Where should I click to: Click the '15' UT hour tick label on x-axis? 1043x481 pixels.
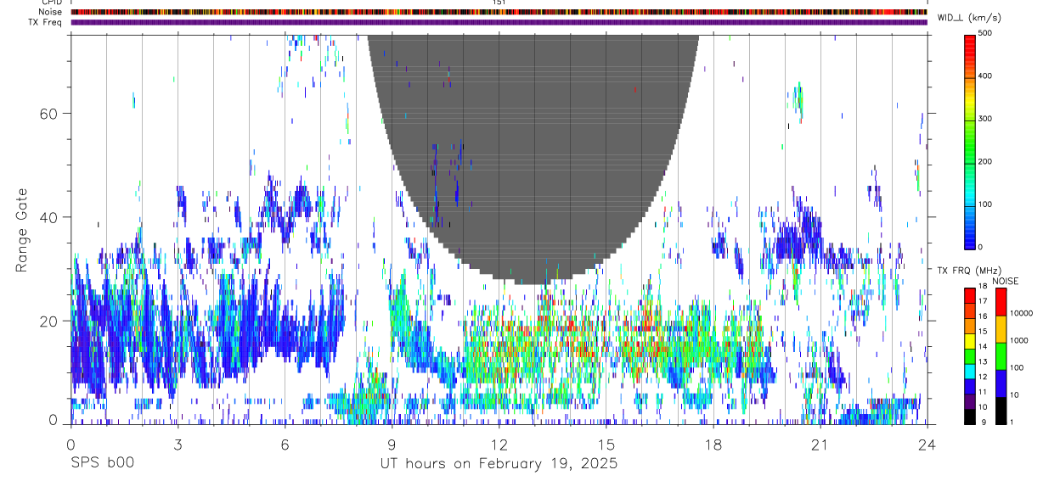pos(606,445)
